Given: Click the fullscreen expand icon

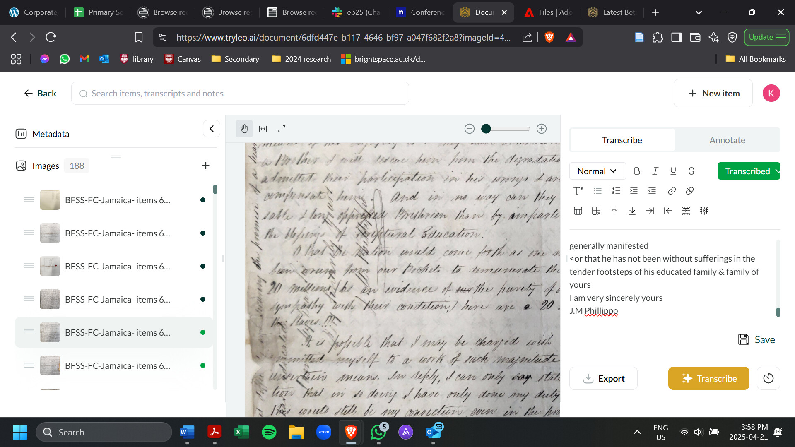Looking at the screenshot, I should click(x=282, y=129).
